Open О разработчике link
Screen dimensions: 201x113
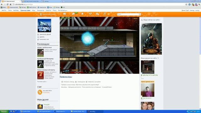point(107,87)
